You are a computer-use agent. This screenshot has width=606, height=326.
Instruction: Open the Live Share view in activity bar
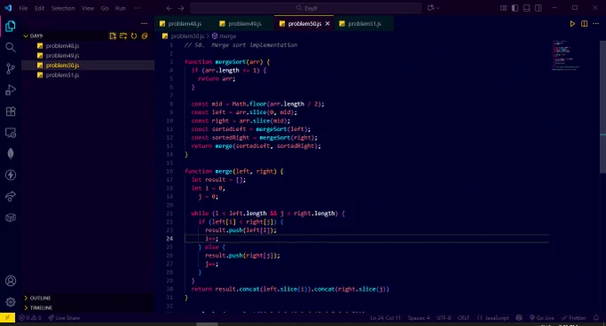pyautogui.click(x=11, y=196)
